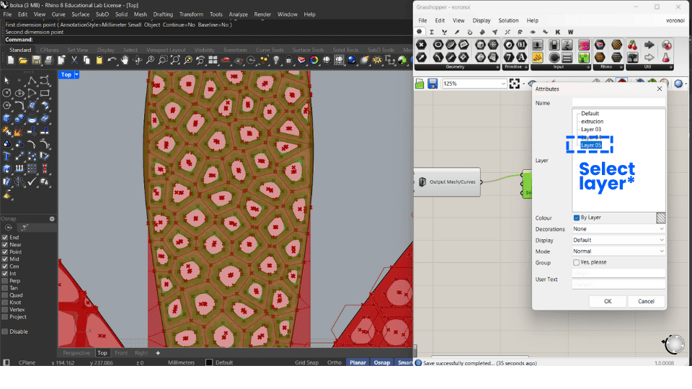The width and height of the screenshot is (692, 389).
Task: Expand the Mode dropdown set to Normal
Action: click(618, 251)
